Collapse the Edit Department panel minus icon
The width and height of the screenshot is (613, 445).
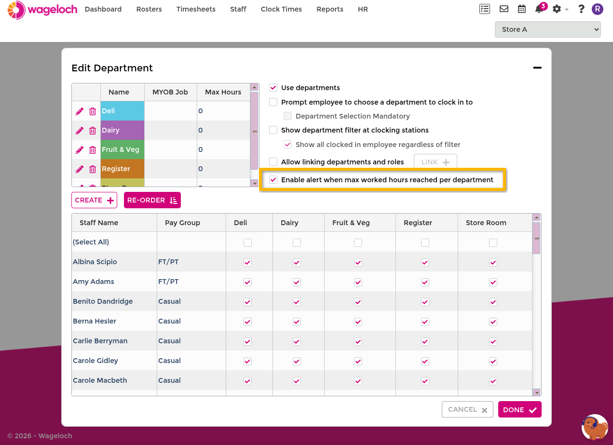537,68
